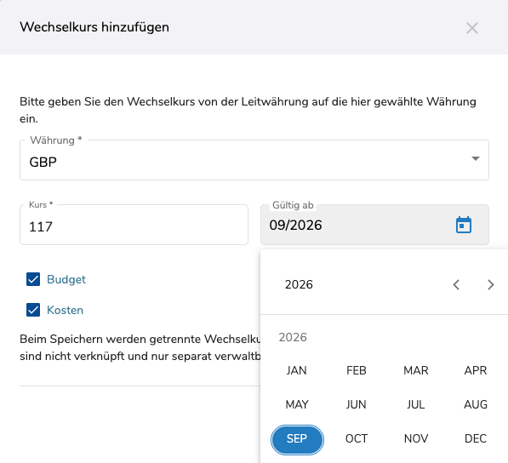The image size is (508, 463).
Task: Click the Budget label text
Action: click(66, 279)
